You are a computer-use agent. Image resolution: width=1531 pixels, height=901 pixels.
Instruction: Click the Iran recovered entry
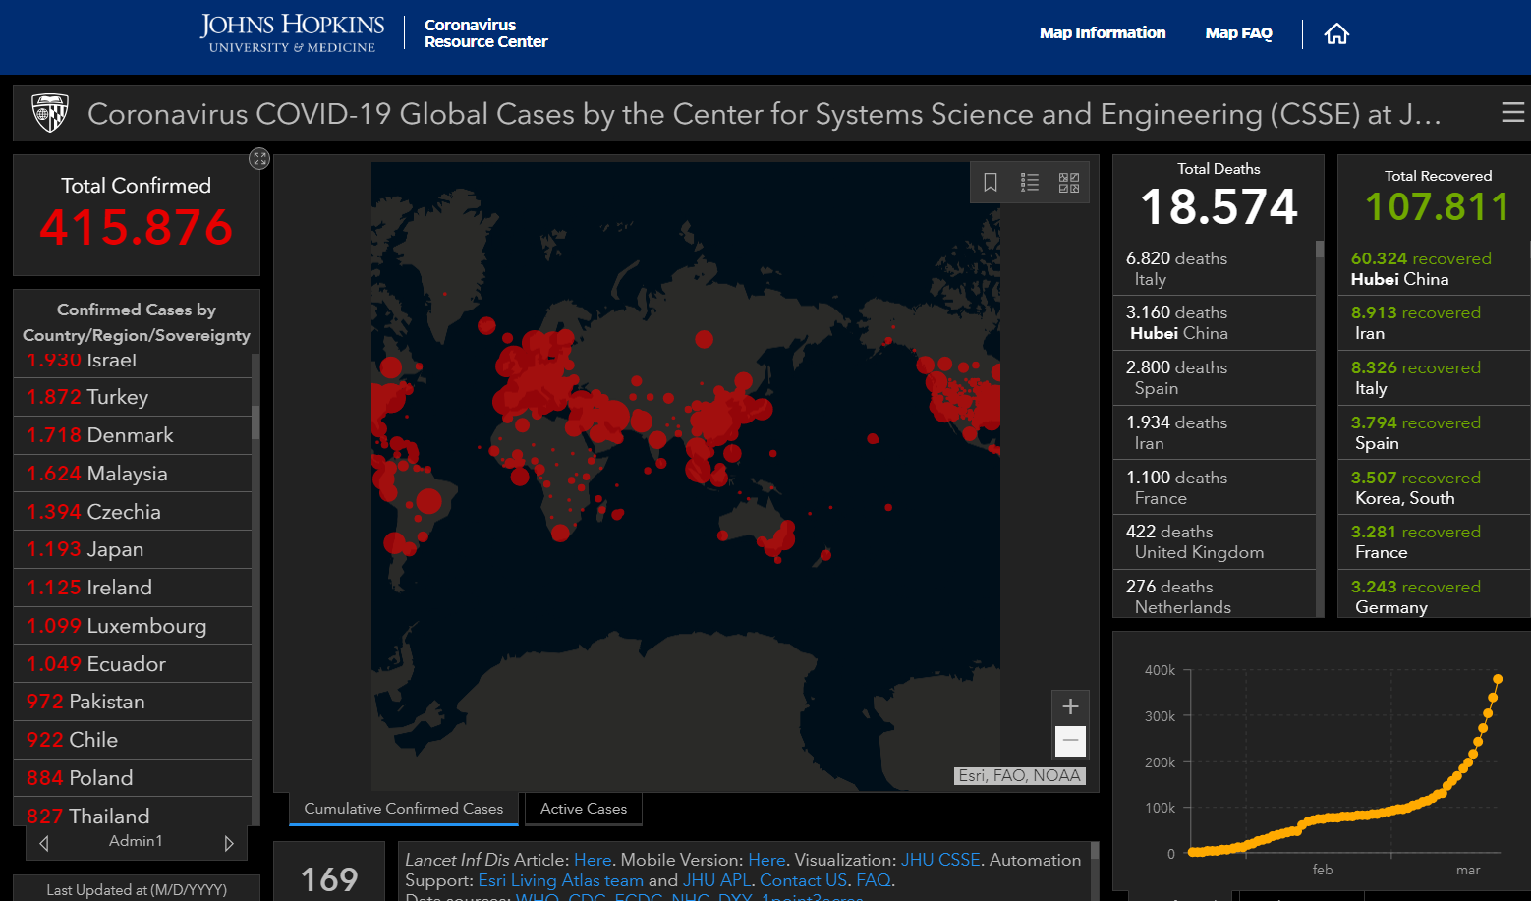pyautogui.click(x=1435, y=323)
